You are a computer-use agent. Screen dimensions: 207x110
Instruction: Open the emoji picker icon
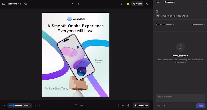[x=159, y=106]
